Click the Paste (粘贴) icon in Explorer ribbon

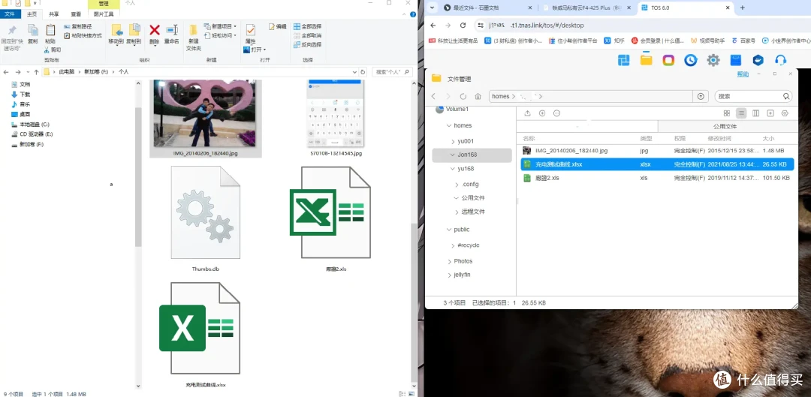(x=50, y=30)
